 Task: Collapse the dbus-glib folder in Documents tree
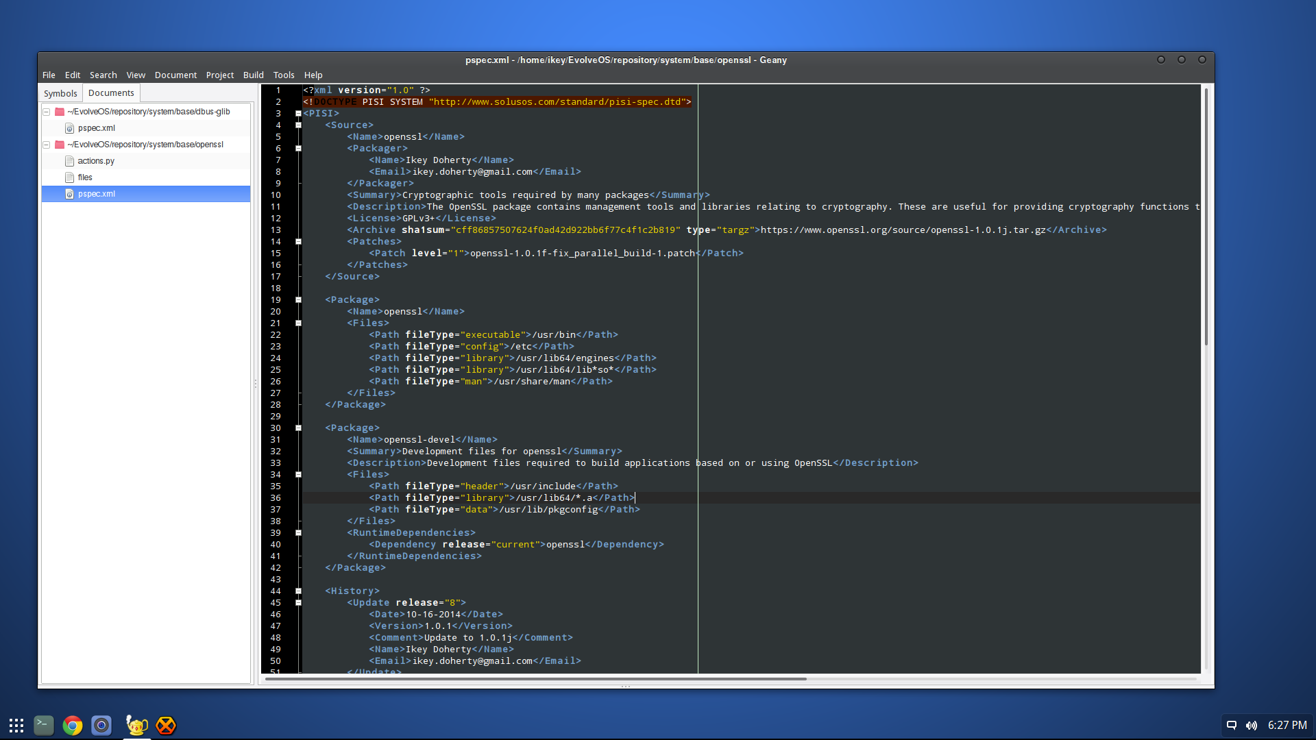[47, 112]
